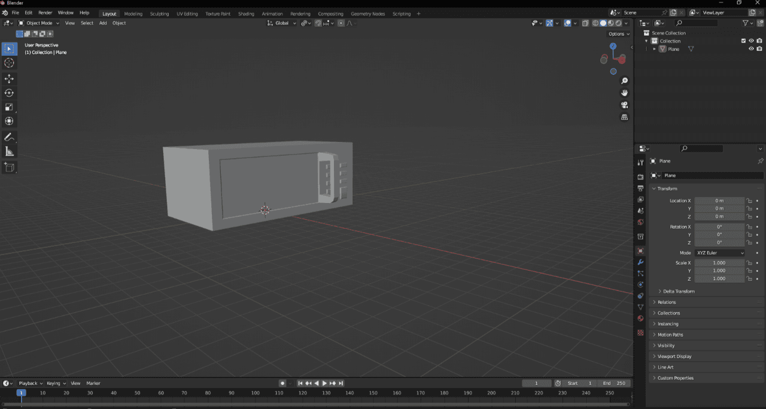Click the Options button in viewport
Viewport: 766px width, 409px height.
(619, 34)
